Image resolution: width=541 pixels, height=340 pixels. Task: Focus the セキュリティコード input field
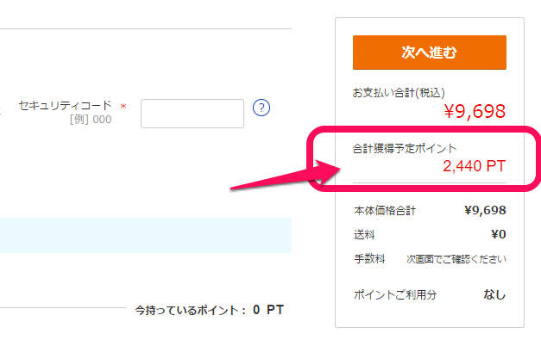(192, 114)
